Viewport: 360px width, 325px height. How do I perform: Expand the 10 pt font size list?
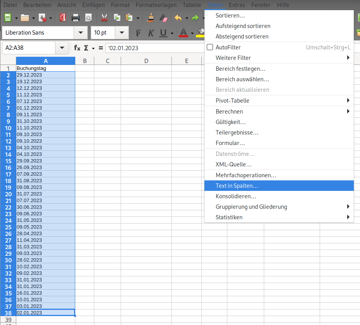coord(122,33)
